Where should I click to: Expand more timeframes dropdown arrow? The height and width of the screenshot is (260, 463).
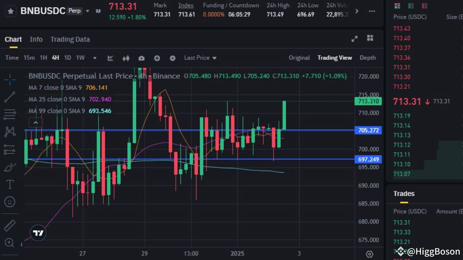point(95,58)
